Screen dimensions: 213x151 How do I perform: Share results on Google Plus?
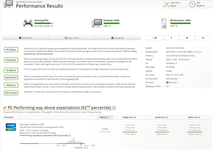coord(203,38)
